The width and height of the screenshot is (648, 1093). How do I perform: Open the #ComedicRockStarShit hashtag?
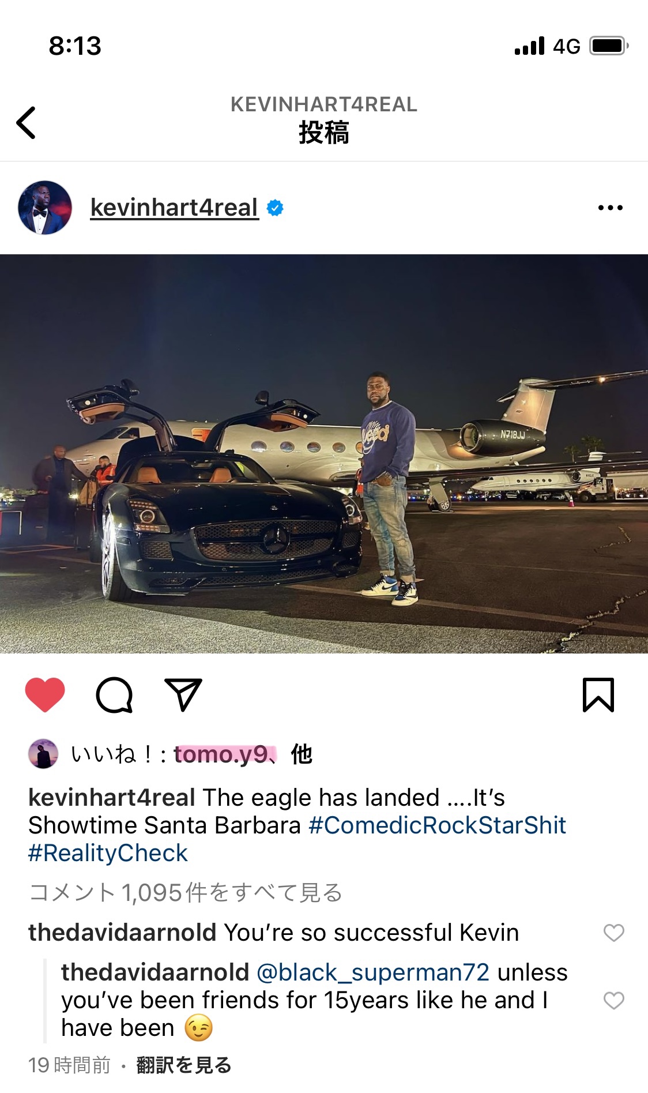click(438, 825)
